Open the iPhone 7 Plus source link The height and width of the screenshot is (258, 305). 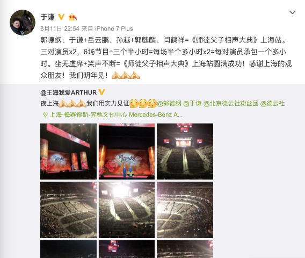(114, 28)
